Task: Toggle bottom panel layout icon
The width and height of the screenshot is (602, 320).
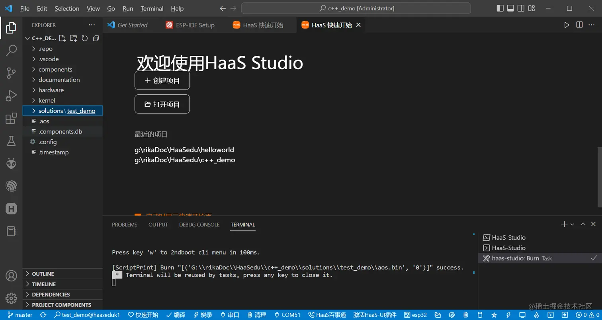Action: [x=511, y=8]
